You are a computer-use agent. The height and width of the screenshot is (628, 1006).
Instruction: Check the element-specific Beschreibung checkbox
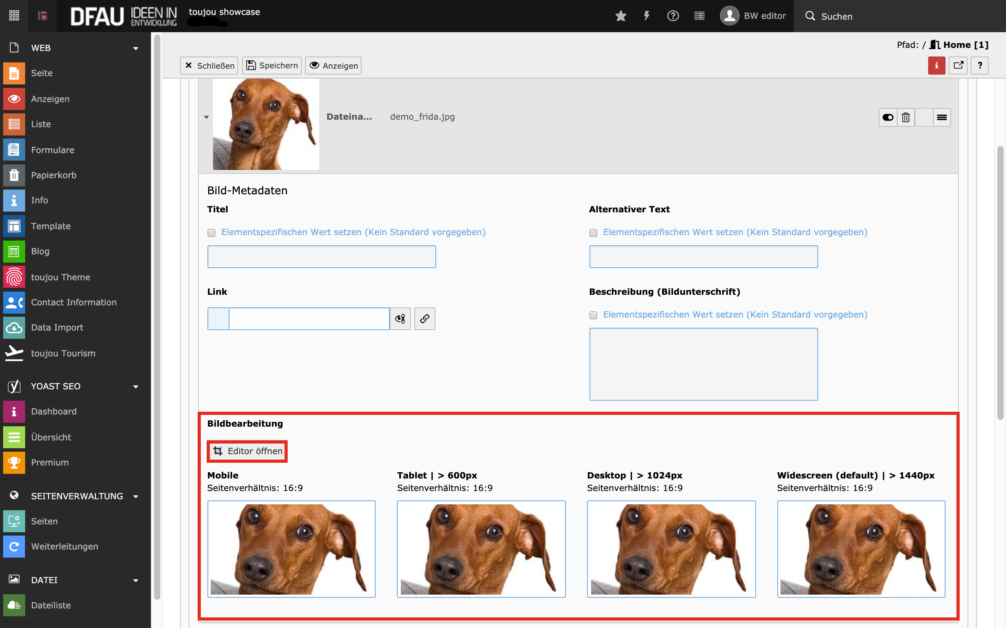click(593, 315)
